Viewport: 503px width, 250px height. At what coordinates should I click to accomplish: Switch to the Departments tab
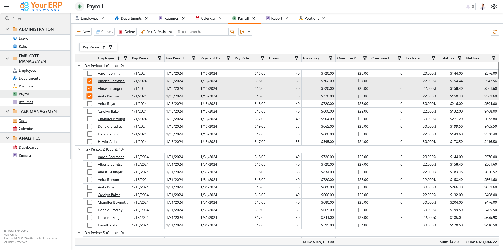pyautogui.click(x=131, y=18)
